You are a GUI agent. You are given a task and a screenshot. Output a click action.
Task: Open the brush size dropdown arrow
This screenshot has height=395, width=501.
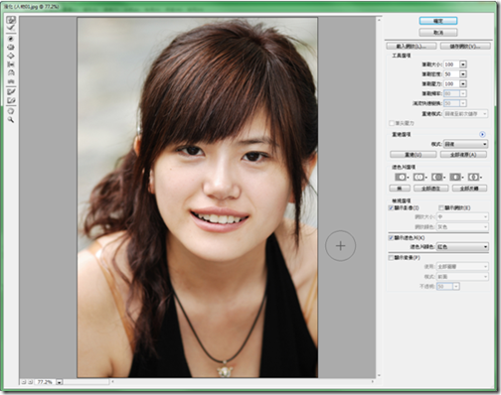(x=463, y=65)
